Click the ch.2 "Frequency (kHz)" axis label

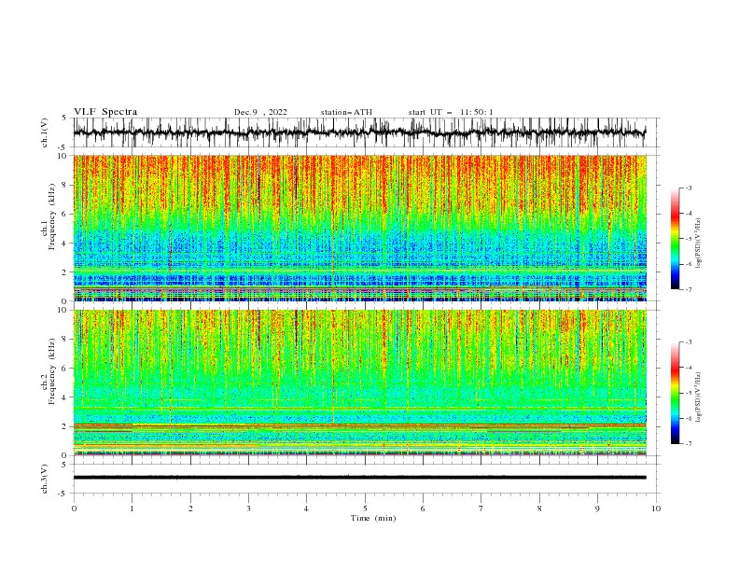(x=52, y=371)
